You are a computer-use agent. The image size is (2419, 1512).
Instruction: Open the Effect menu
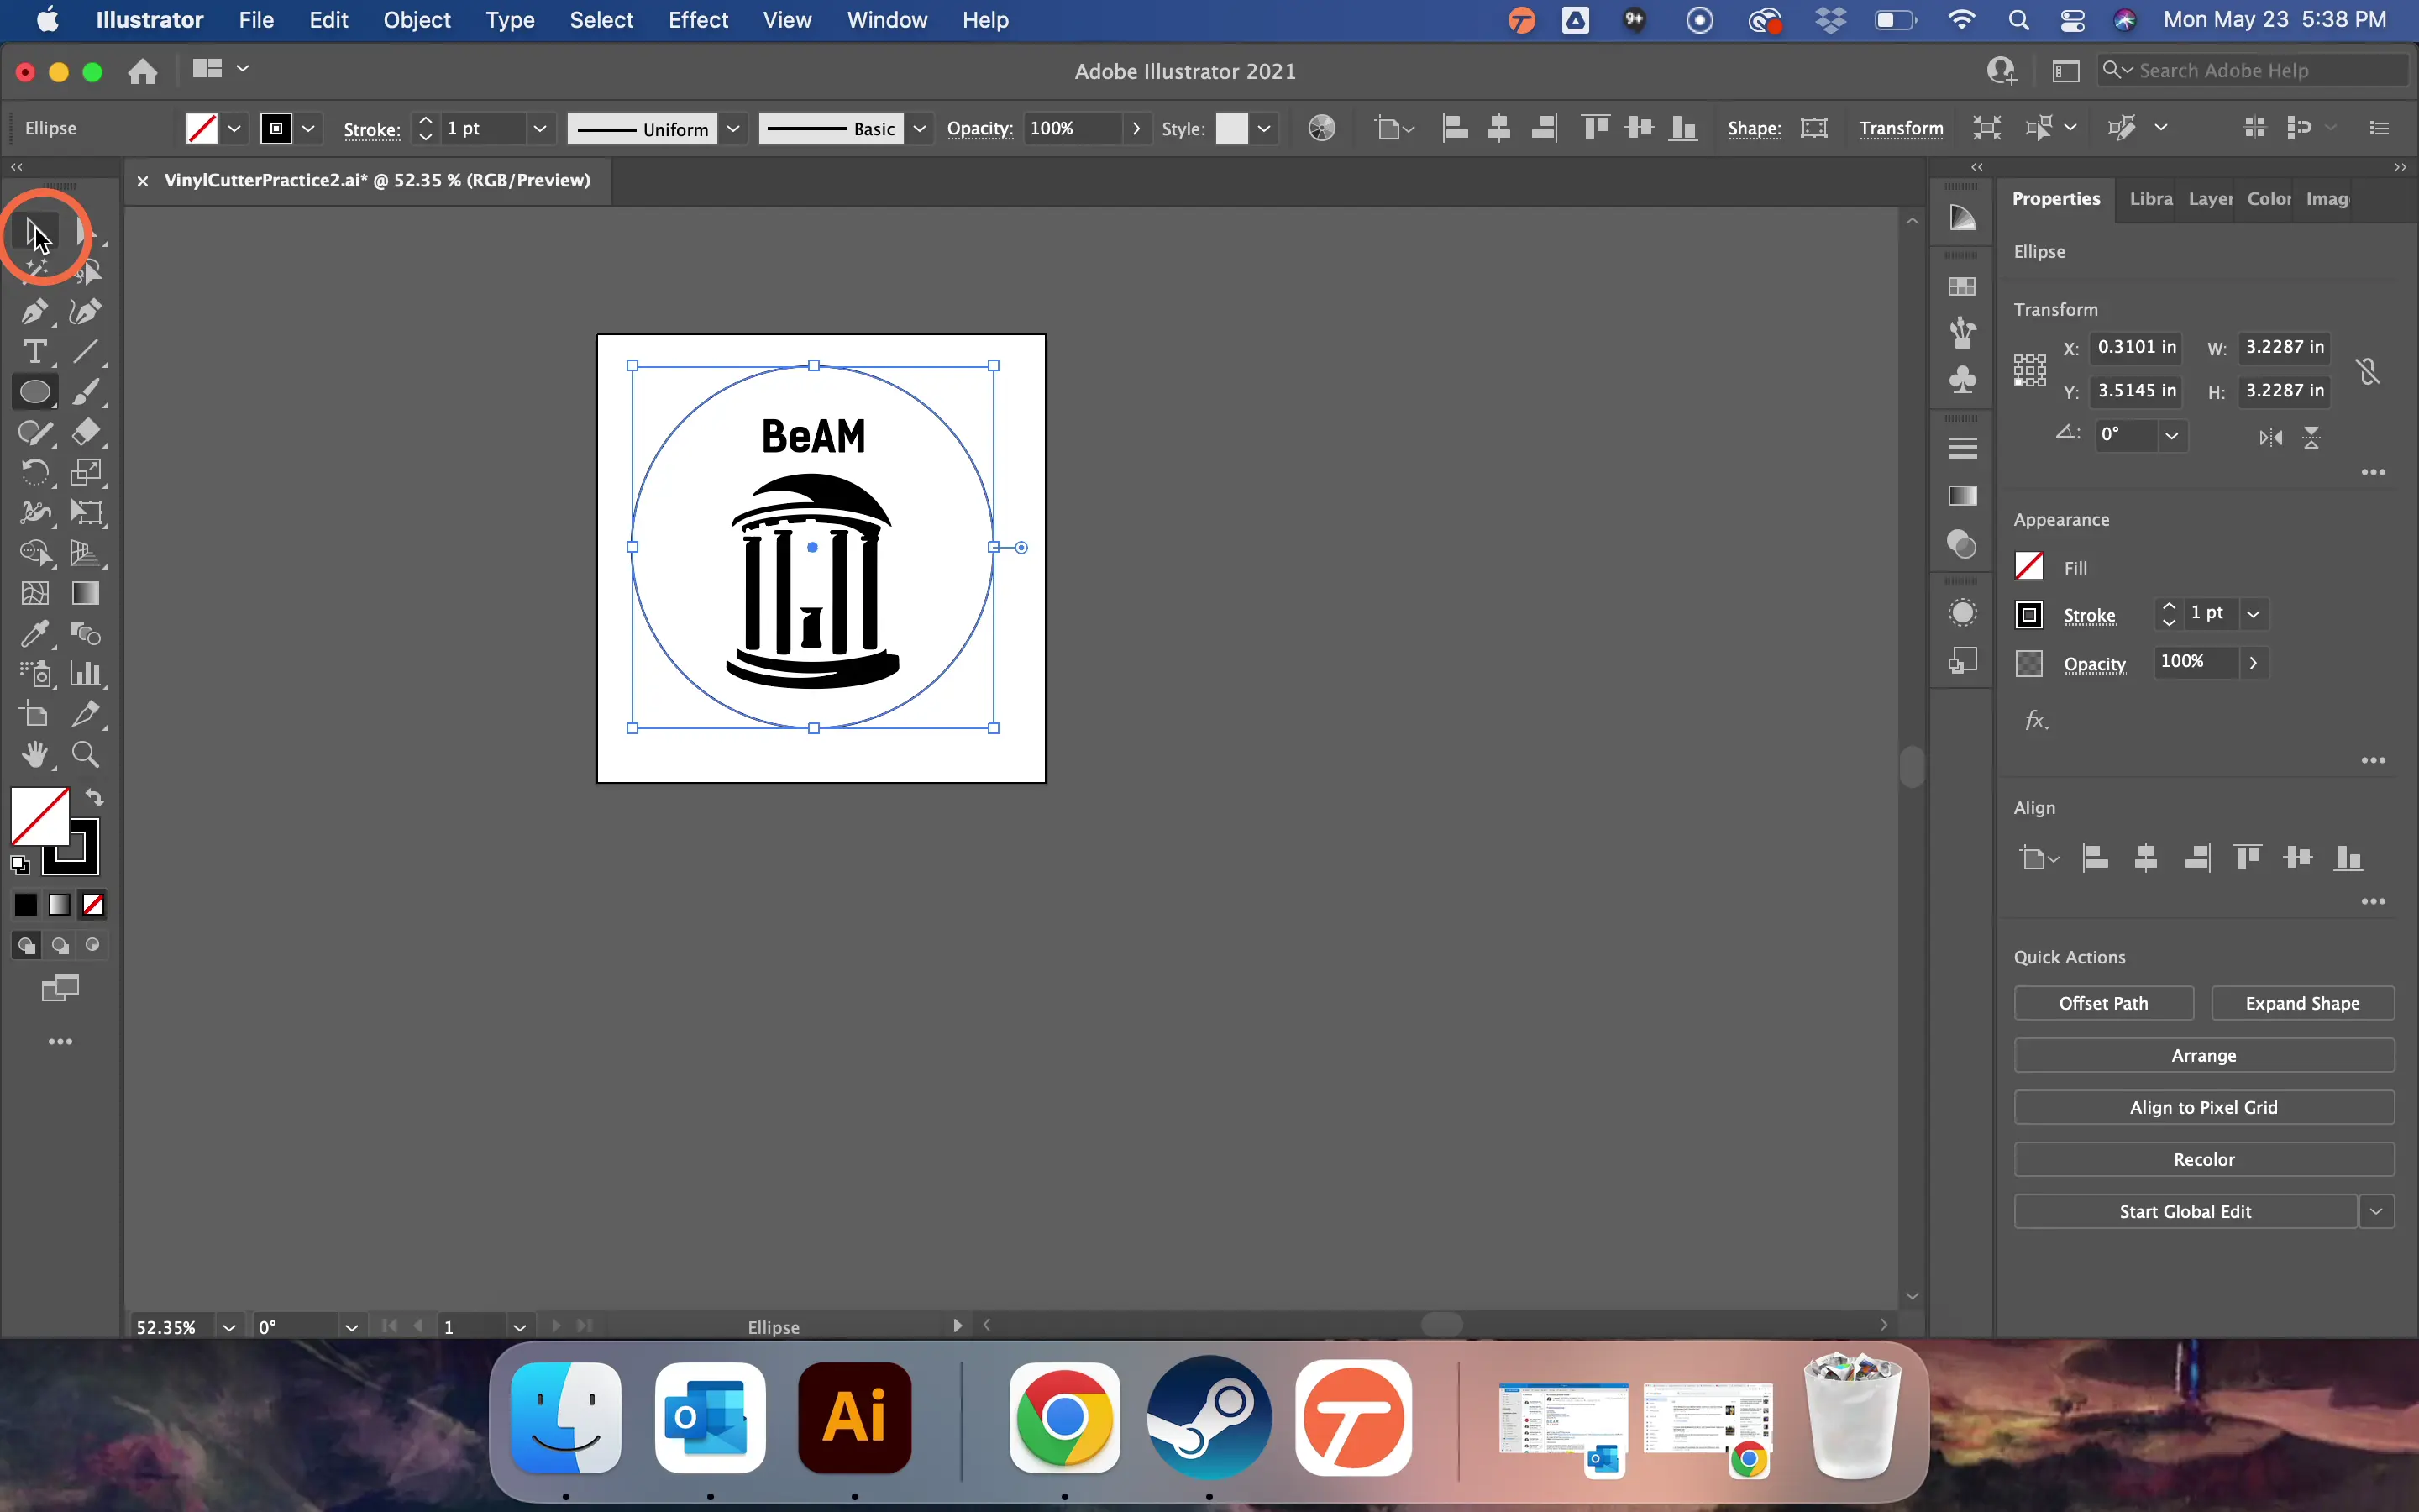click(698, 20)
